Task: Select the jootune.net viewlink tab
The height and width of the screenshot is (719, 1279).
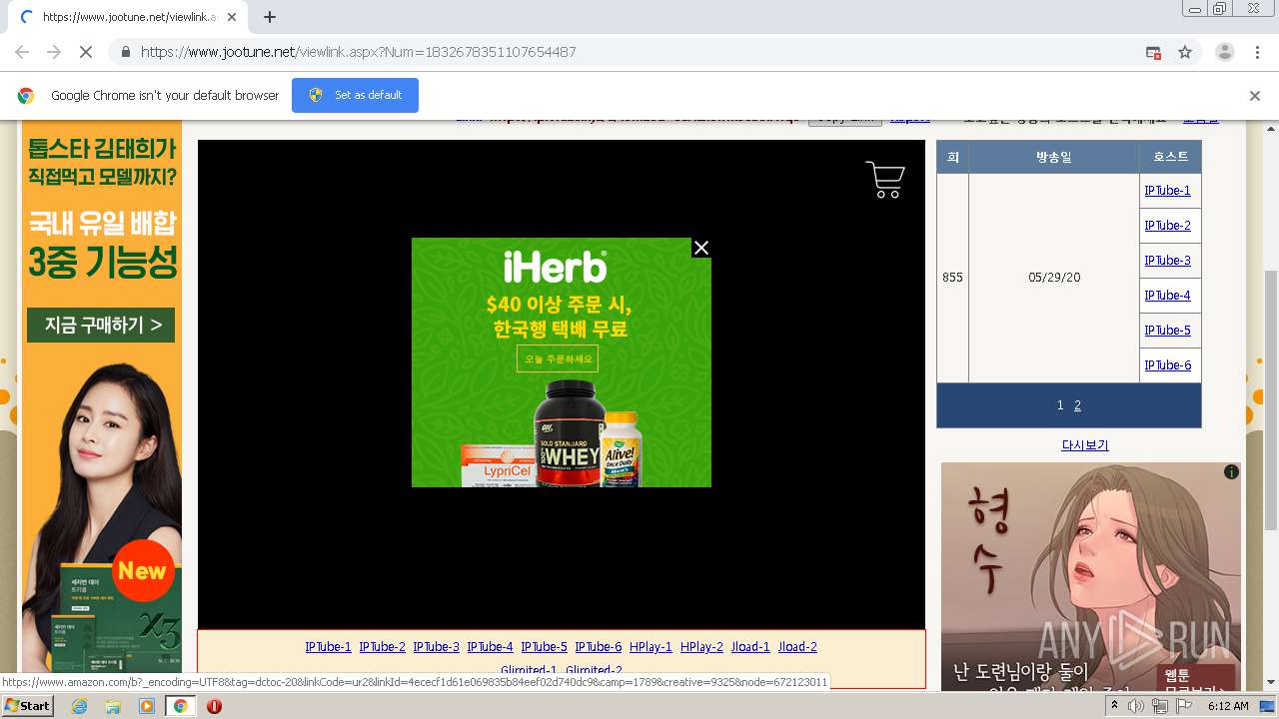Action: coord(128,17)
